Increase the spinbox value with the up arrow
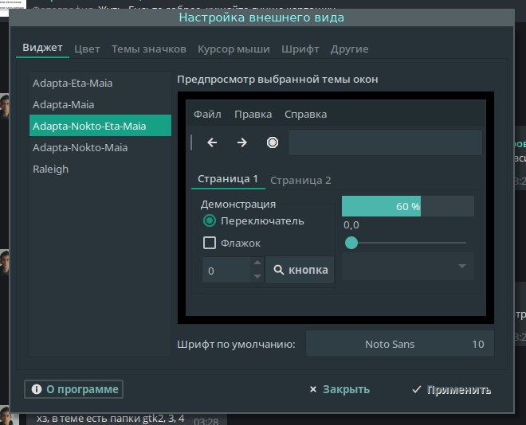This screenshot has width=526, height=425. point(257,263)
